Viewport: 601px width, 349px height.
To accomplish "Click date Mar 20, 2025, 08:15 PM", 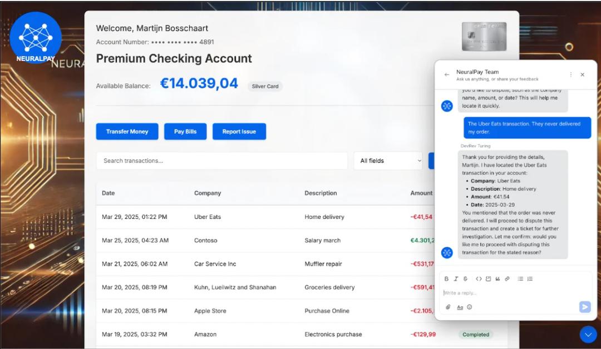I will 134,311.
